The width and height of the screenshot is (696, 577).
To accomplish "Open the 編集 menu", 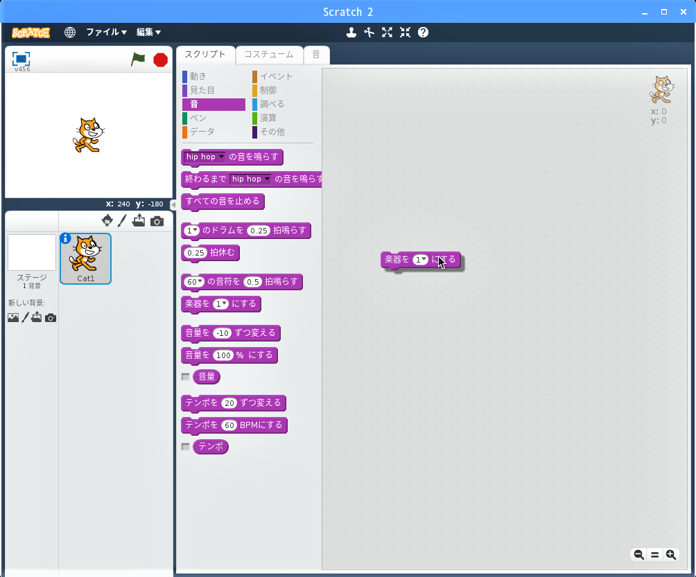I will pyautogui.click(x=148, y=32).
